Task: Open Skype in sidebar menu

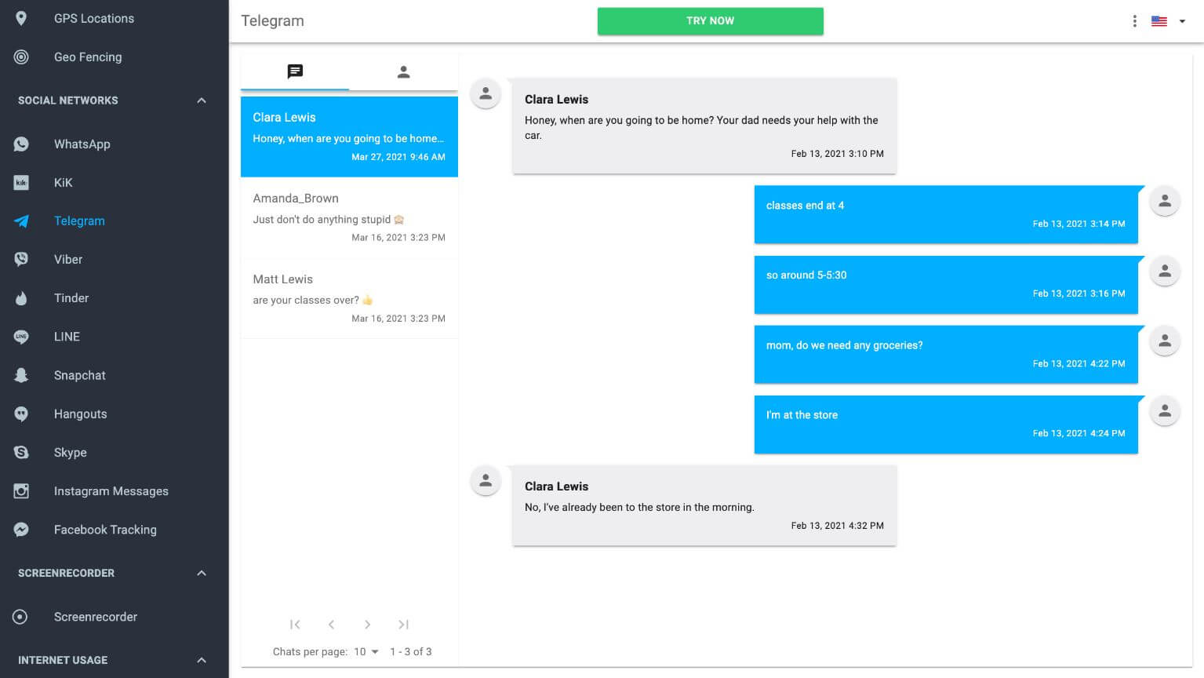Action: coord(71,452)
